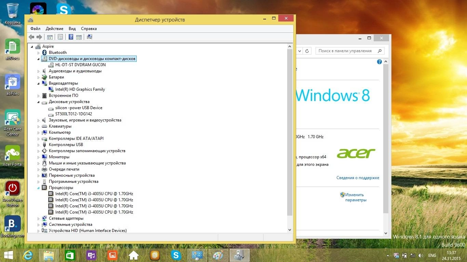Open the Файл menu
The height and width of the screenshot is (262, 467).
point(35,29)
